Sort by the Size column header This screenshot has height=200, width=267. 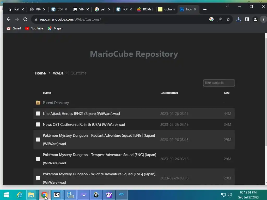point(227,93)
